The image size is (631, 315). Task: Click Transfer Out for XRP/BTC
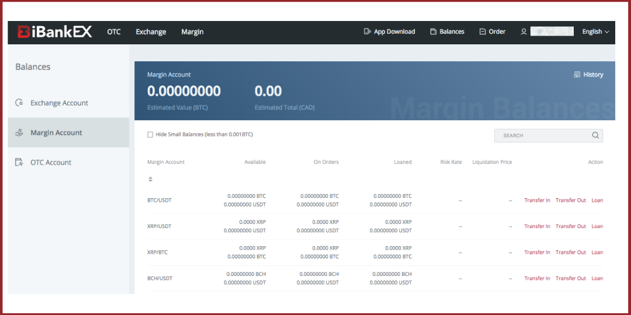[571, 253]
